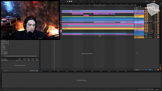Click the lower orange mixer section icon
The width and height of the screenshot is (162, 91).
160,69
